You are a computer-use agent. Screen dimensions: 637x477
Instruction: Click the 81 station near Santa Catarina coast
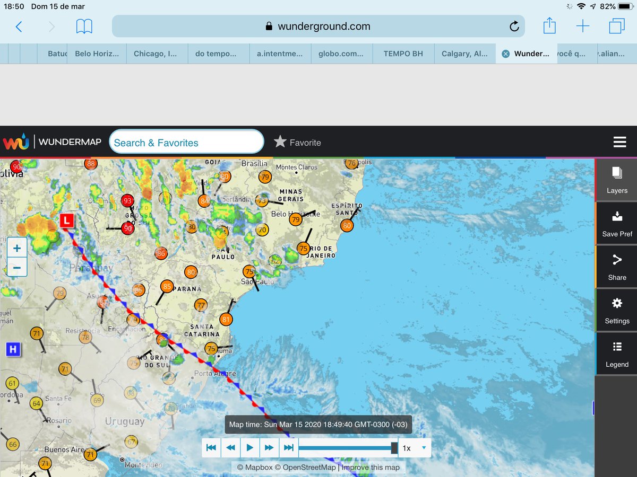tap(227, 319)
